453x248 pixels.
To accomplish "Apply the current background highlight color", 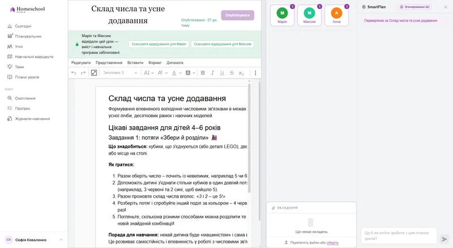I will click(x=188, y=73).
